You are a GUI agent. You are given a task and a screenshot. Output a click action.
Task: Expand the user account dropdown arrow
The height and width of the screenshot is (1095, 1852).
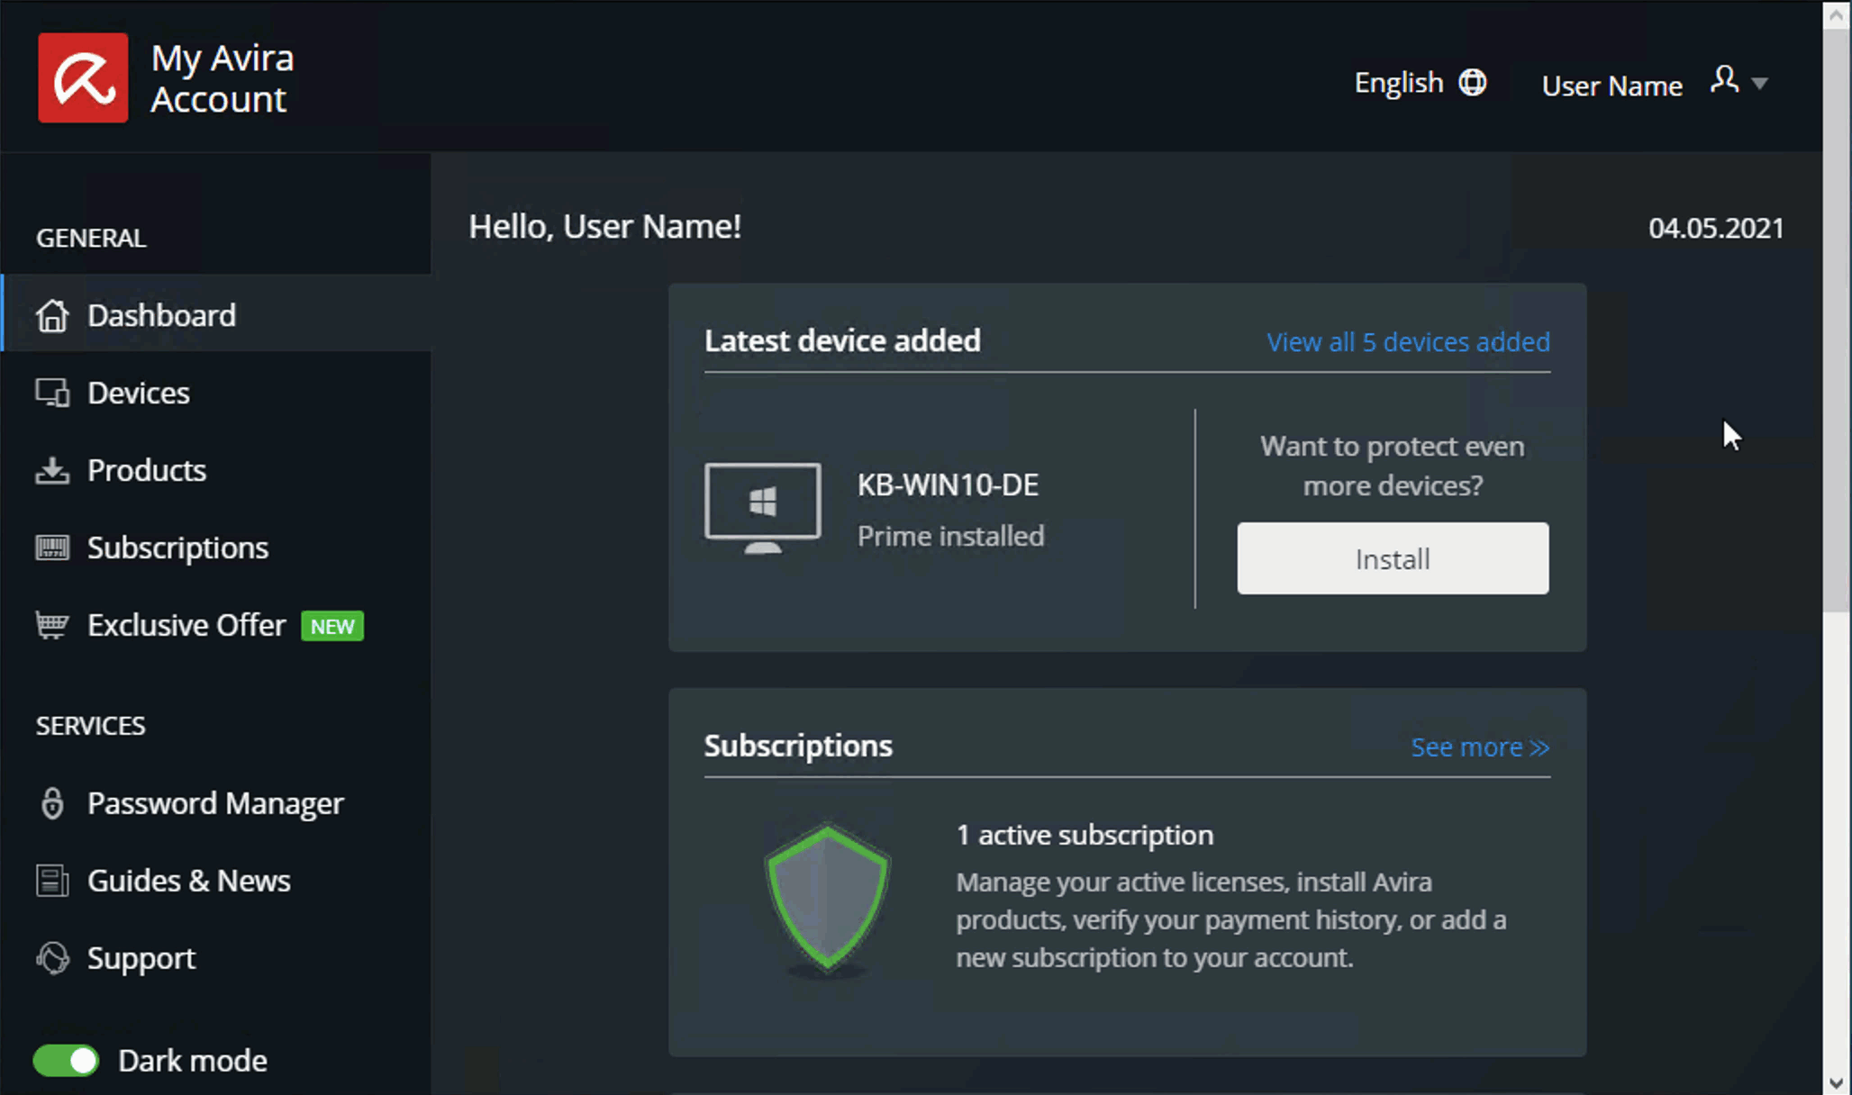click(1759, 84)
